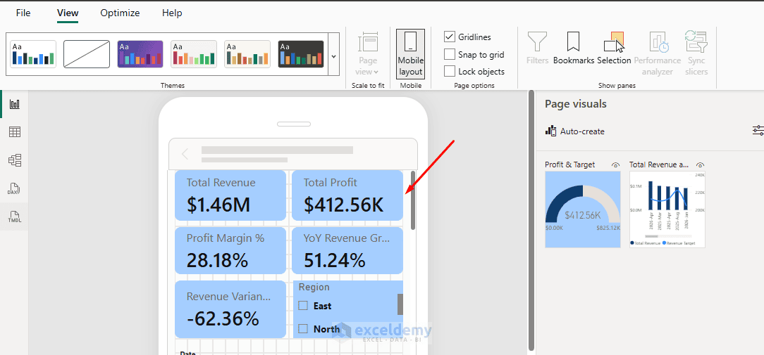Select the Total Revenue chart thumbnail

(x=667, y=209)
